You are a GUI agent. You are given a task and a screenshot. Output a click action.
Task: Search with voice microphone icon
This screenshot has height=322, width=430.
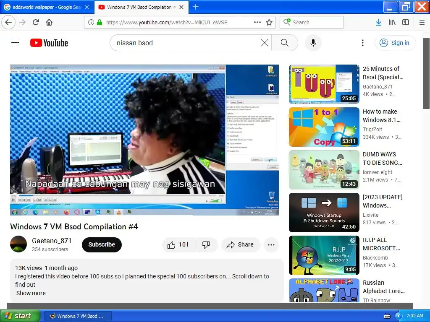click(x=313, y=43)
